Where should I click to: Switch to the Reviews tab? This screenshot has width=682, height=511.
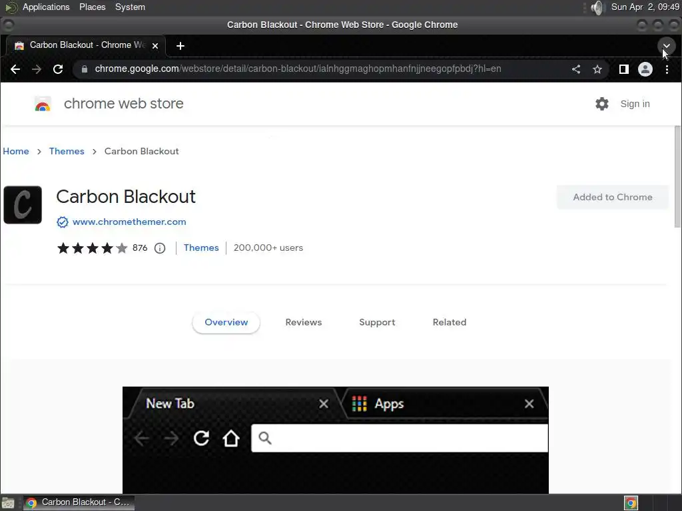coord(304,323)
